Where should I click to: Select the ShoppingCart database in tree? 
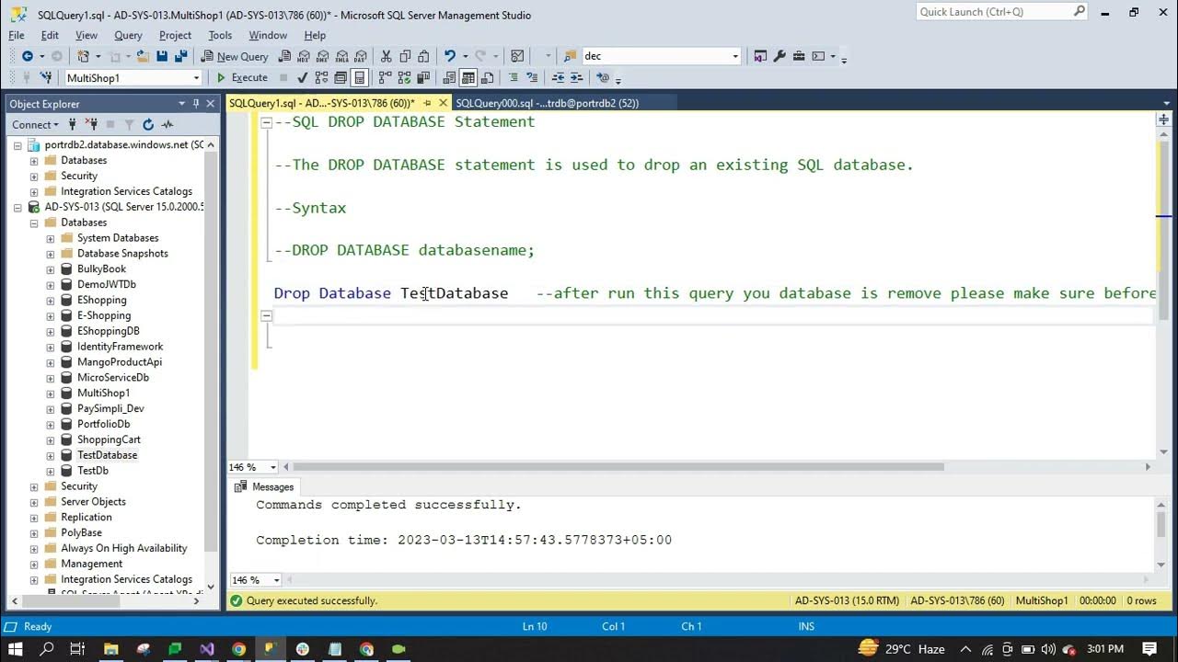(109, 439)
